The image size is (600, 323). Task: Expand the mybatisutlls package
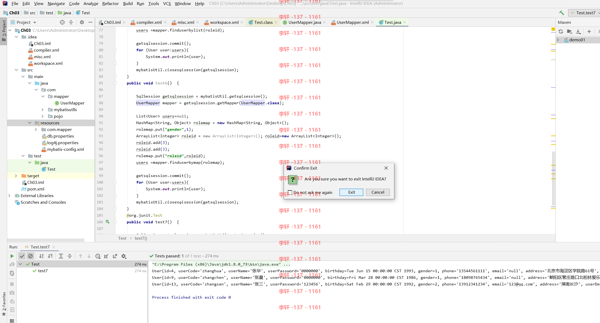tap(42, 110)
